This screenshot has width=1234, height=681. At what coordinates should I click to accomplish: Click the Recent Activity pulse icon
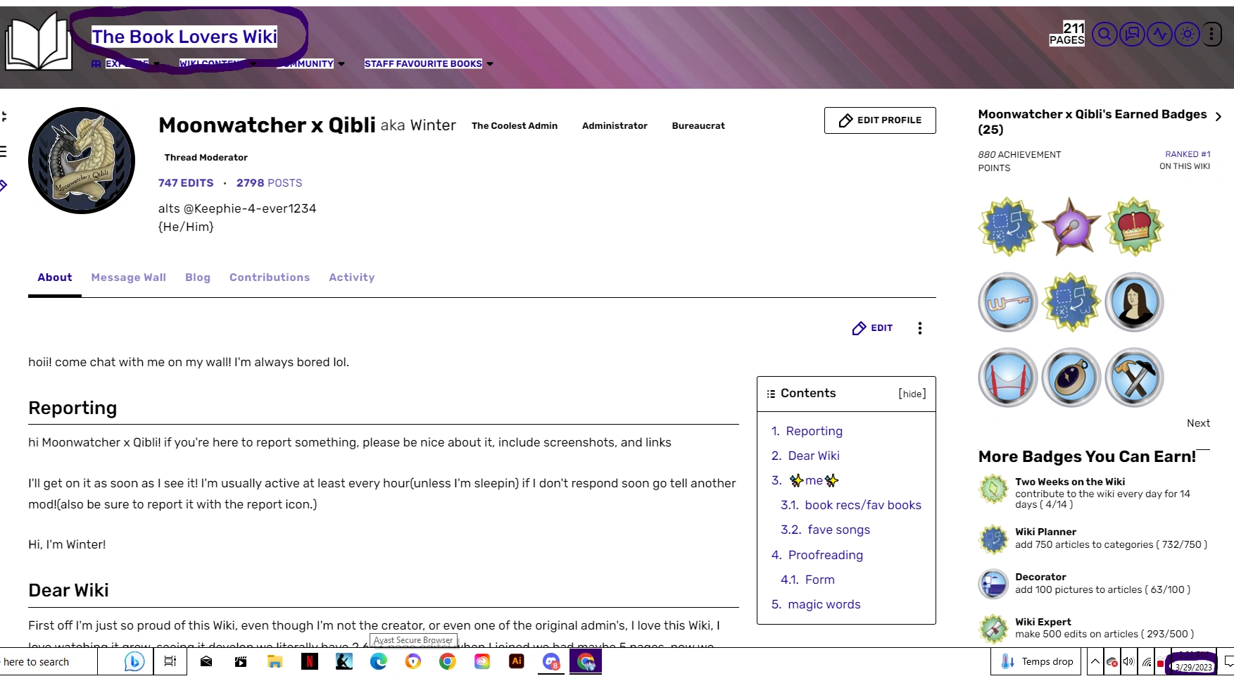pyautogui.click(x=1159, y=34)
